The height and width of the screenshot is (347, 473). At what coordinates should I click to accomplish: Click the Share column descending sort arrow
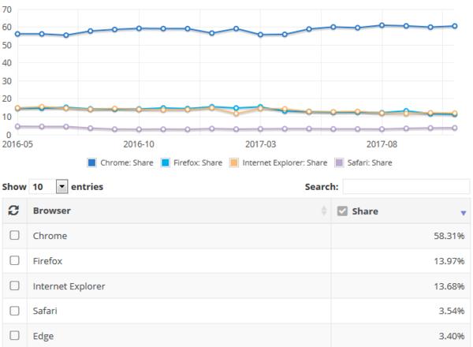[x=464, y=213]
